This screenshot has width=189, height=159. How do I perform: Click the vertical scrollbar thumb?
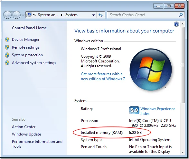(183, 65)
